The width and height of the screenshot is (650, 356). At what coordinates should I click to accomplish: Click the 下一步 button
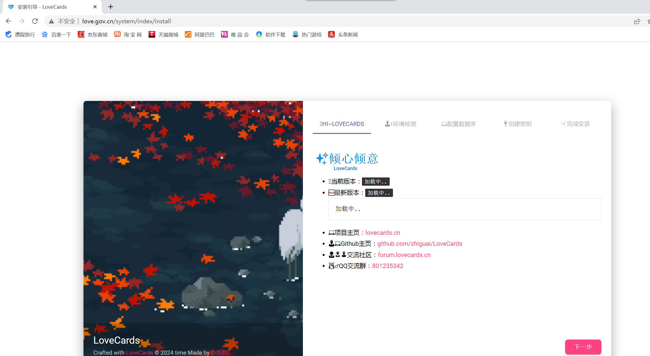pyautogui.click(x=583, y=347)
